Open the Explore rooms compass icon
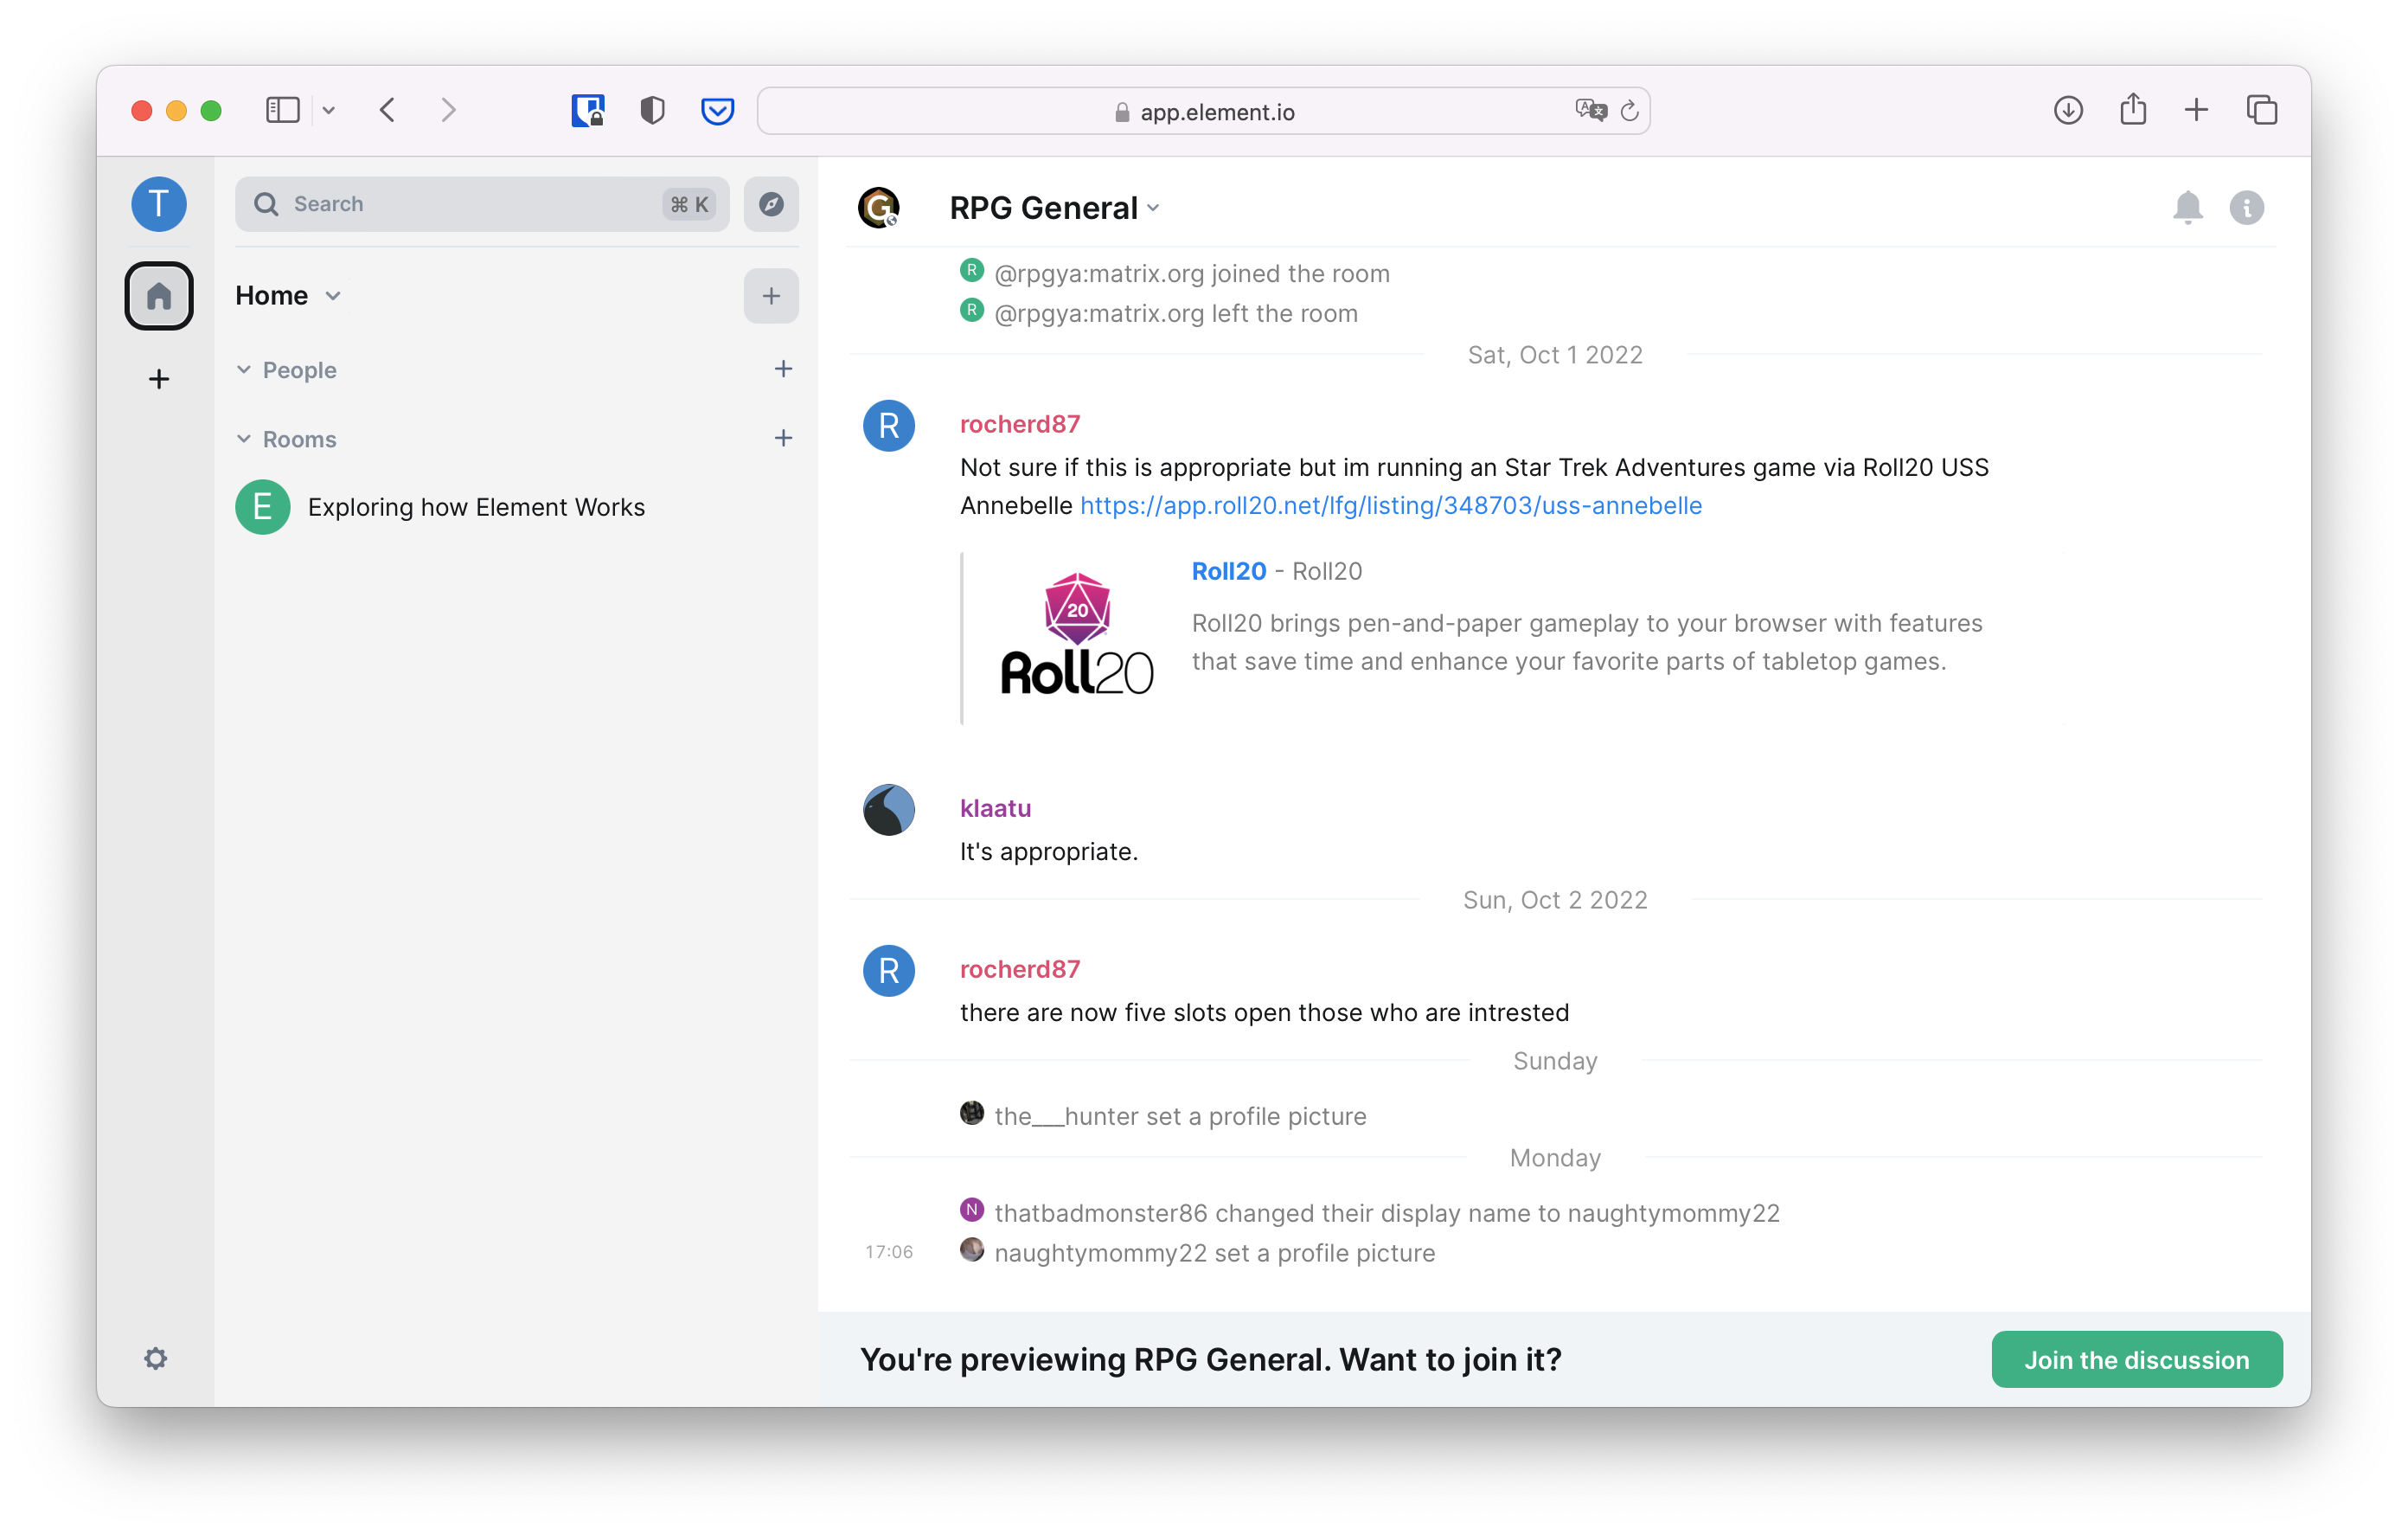This screenshot has width=2408, height=1535. point(770,204)
